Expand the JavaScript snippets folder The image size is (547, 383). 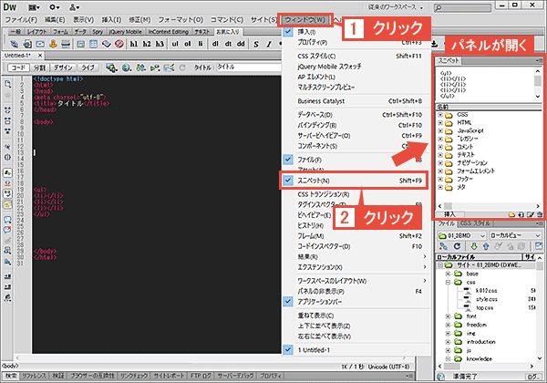440,130
